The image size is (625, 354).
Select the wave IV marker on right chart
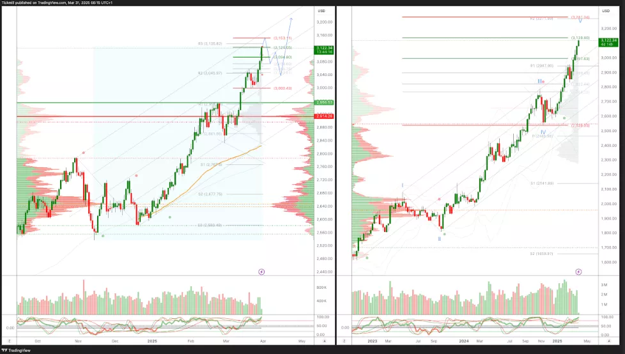[x=543, y=132]
